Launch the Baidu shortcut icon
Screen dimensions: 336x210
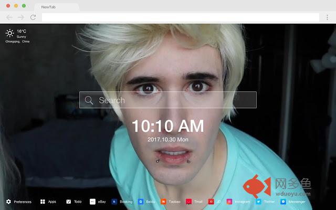(141, 202)
